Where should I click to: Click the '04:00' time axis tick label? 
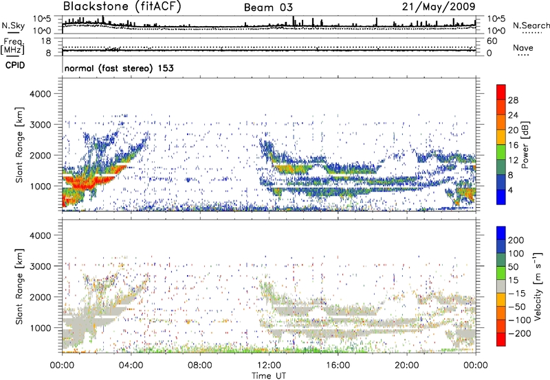tap(131, 366)
